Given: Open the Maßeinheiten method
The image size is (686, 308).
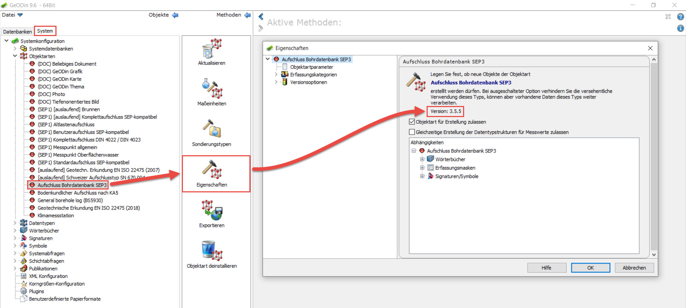Looking at the screenshot, I should [212, 92].
